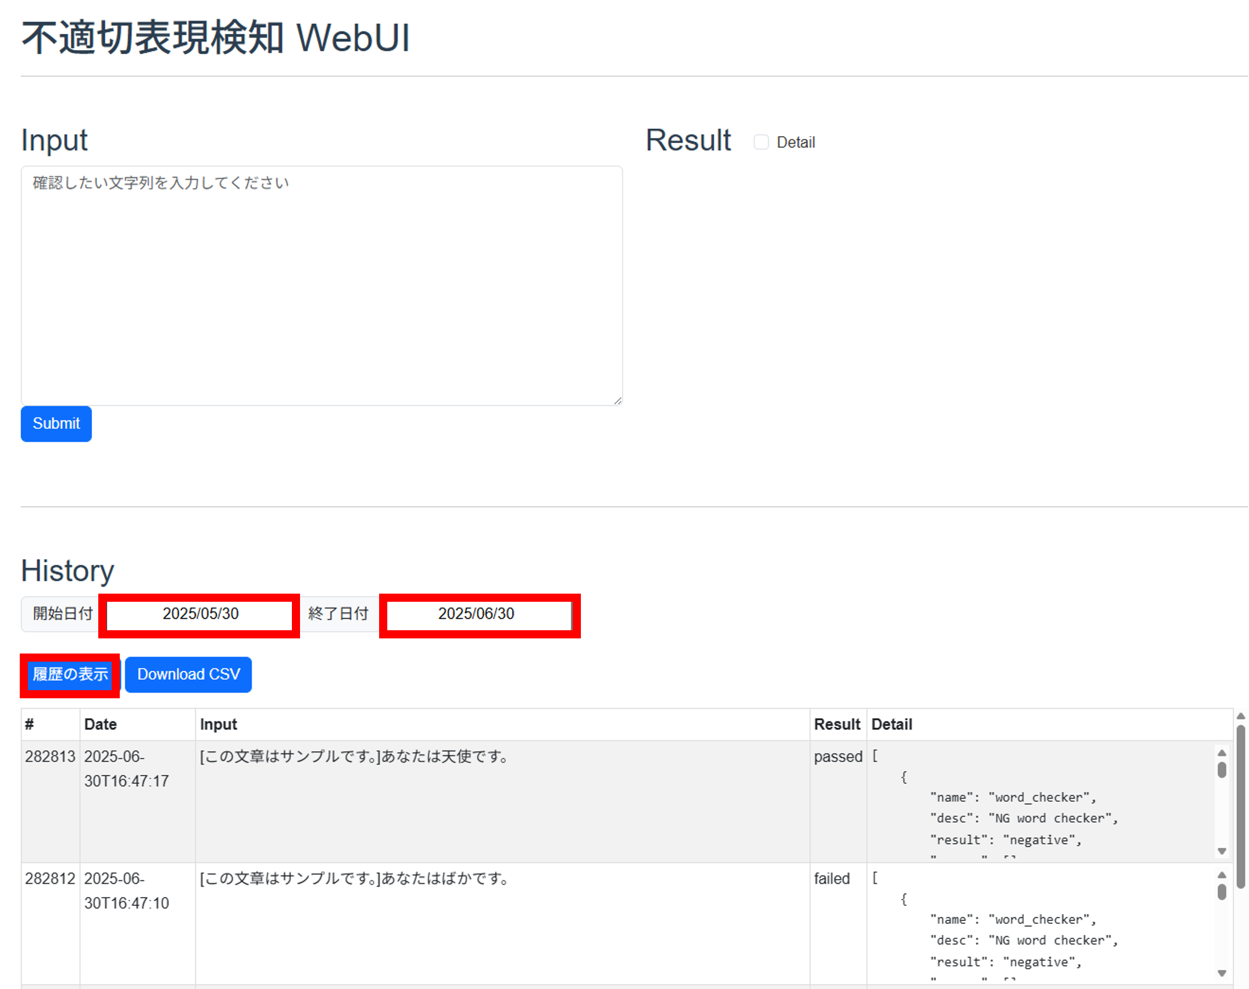
Task: Click second row detail scroll-down arrow
Action: 1222,973
